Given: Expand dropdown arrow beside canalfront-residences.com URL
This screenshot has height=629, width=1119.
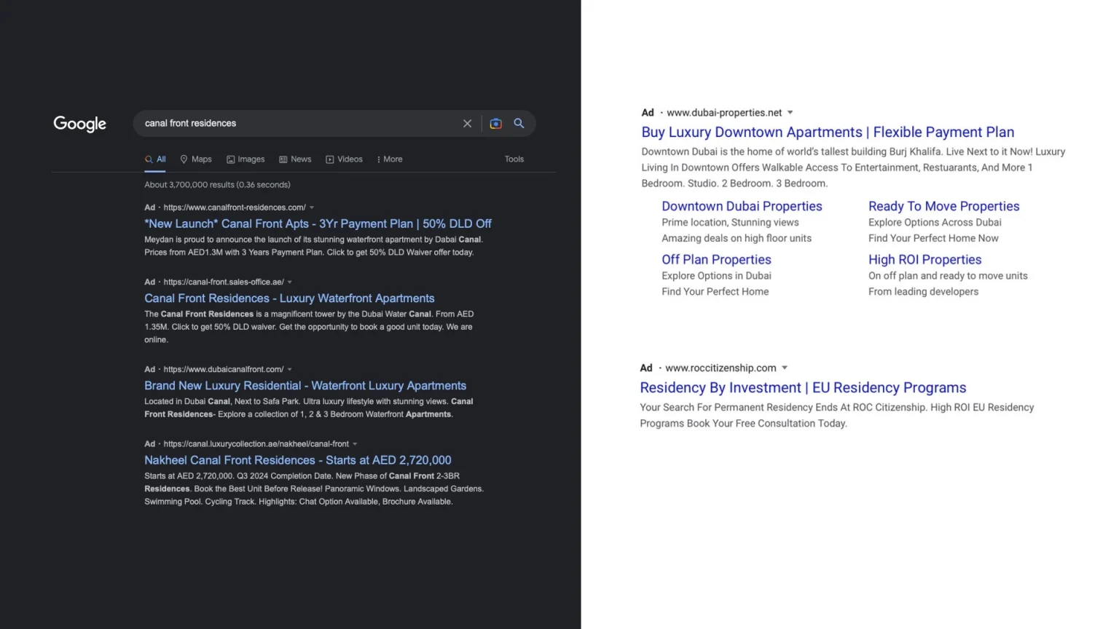Looking at the screenshot, I should point(312,208).
